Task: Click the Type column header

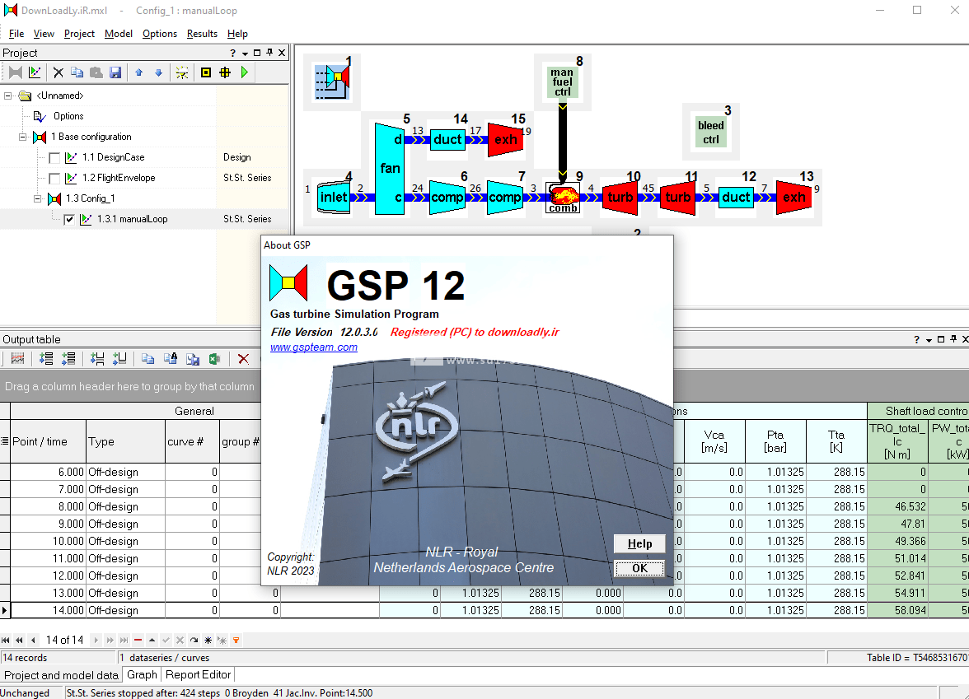Action: pos(125,441)
